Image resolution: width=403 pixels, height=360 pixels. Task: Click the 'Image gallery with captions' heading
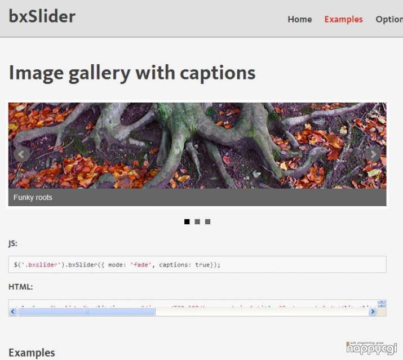tap(132, 73)
